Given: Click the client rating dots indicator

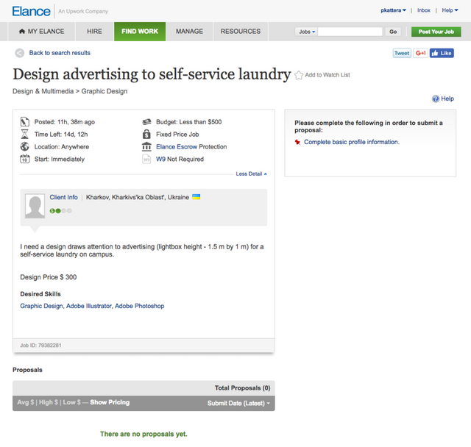Looking at the screenshot, I should pyautogui.click(x=60, y=211).
